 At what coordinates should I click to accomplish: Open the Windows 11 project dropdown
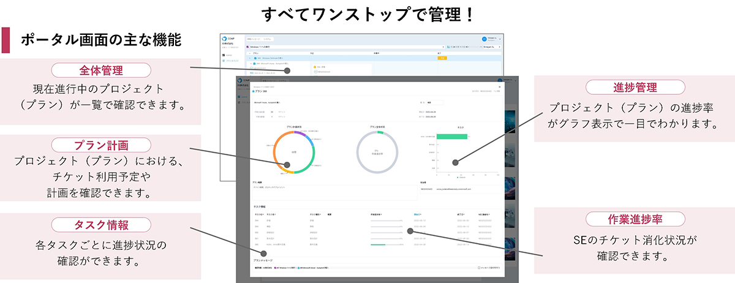443,47
